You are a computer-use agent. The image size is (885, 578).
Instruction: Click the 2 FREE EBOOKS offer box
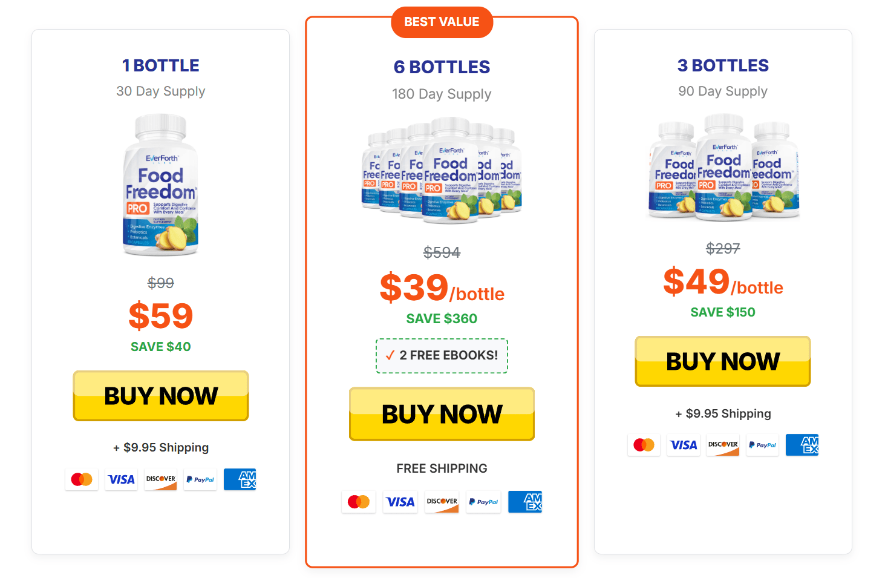[x=442, y=355]
